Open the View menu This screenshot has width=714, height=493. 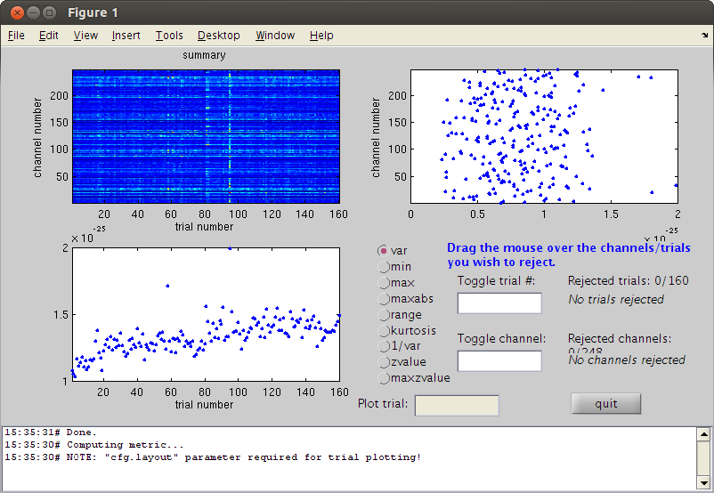[85, 36]
